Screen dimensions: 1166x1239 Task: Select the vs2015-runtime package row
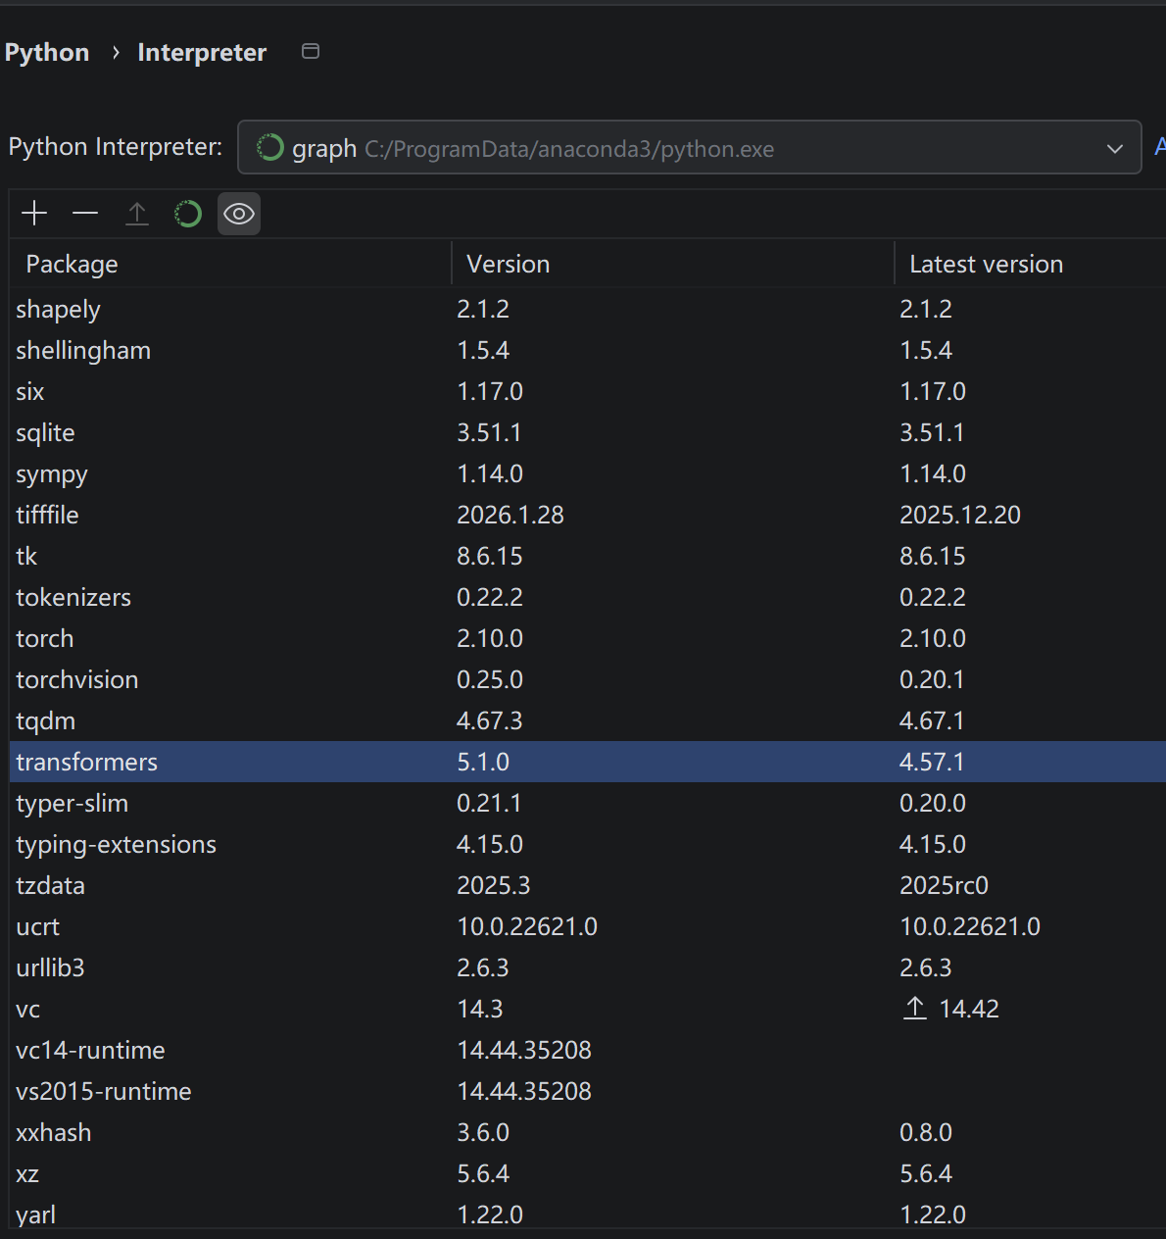pos(587,1091)
